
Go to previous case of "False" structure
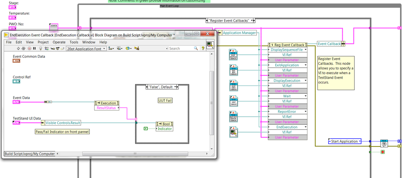(x=147, y=87)
